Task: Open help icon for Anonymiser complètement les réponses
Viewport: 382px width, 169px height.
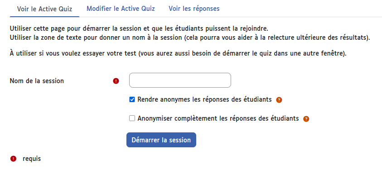Action: click(x=306, y=119)
